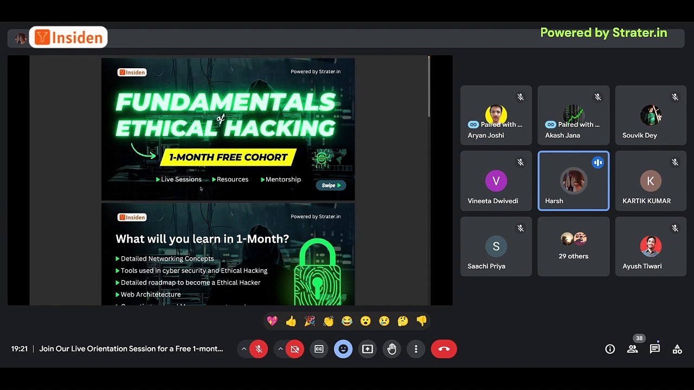Select Akash Jana's participant tile

[x=574, y=115]
